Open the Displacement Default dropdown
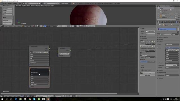This screenshot has width=180, height=101. (172, 75)
